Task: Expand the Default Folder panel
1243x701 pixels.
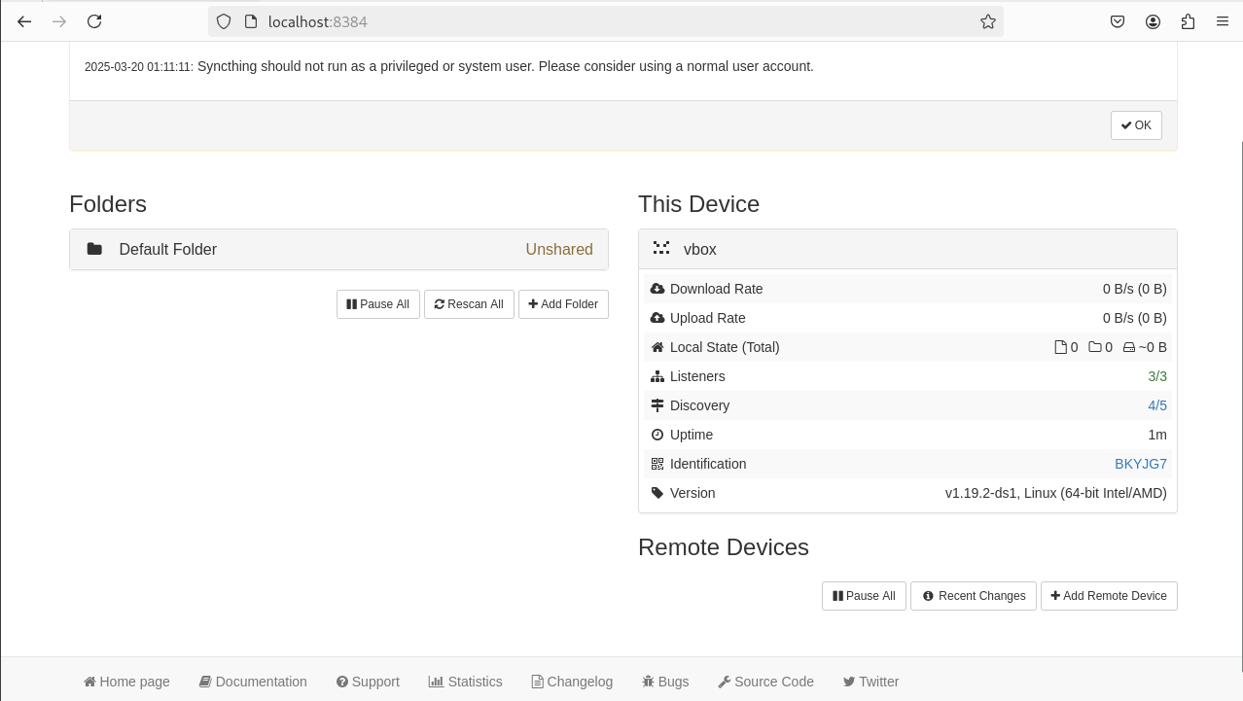Action: (338, 250)
